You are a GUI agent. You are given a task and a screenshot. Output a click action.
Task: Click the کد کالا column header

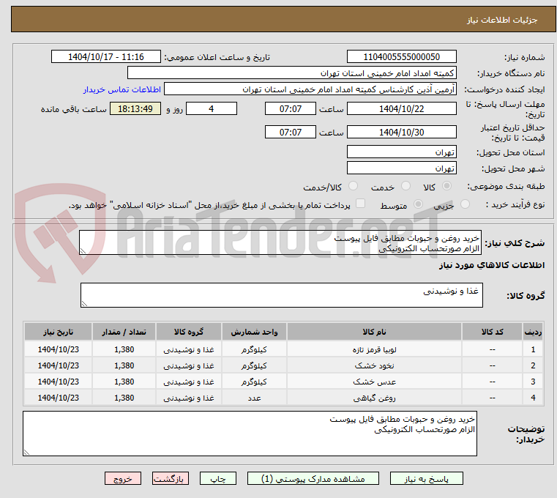492,332
